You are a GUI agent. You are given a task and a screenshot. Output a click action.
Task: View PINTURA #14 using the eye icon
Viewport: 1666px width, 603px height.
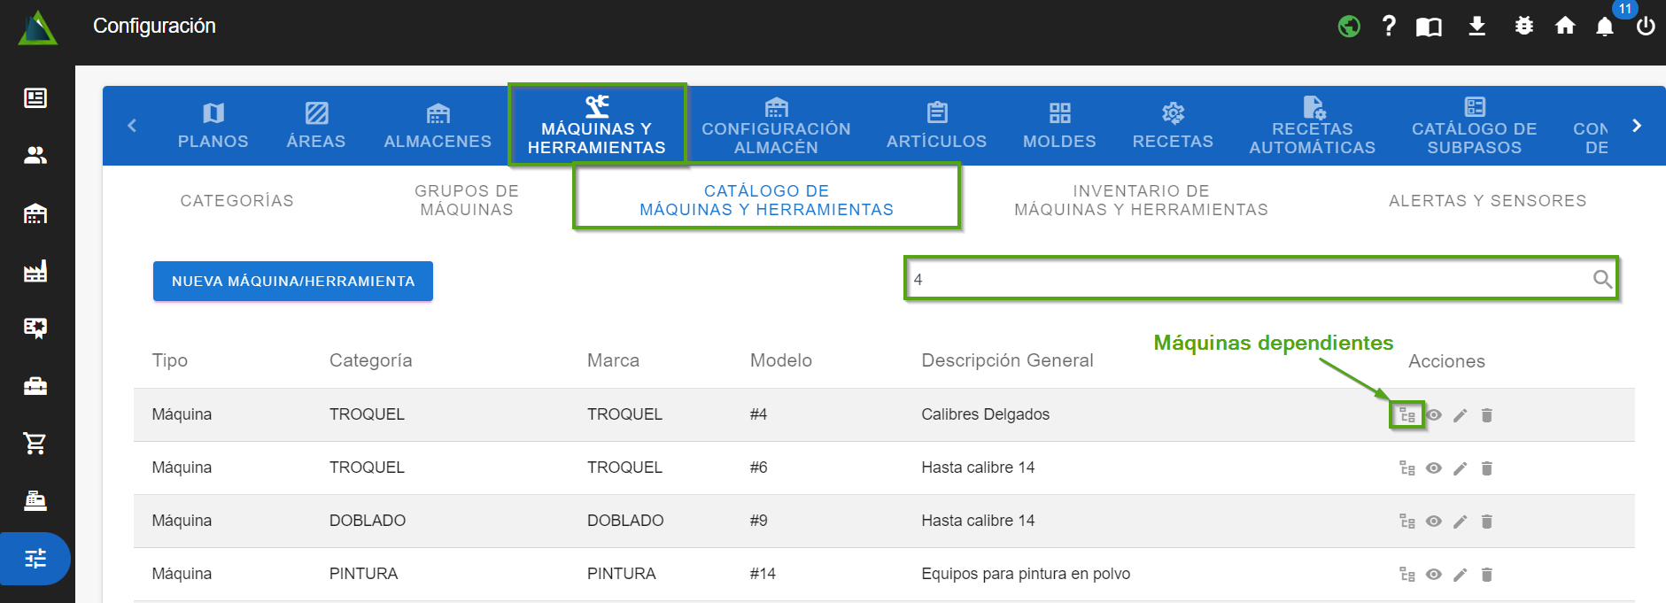click(x=1433, y=575)
